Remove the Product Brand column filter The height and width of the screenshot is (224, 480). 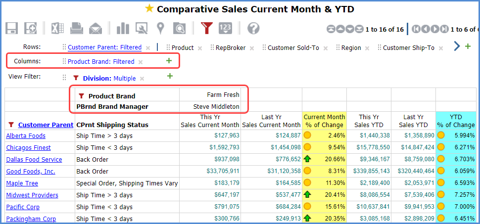[141, 62]
